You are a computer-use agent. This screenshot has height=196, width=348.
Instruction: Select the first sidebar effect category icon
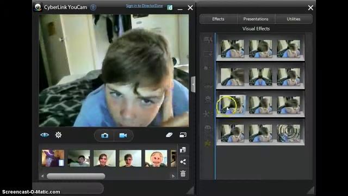[x=208, y=40]
